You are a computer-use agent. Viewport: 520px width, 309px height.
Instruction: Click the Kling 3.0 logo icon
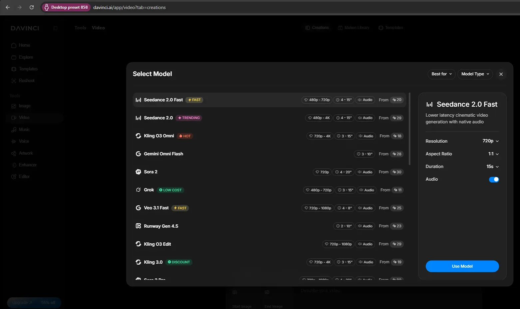tap(138, 262)
